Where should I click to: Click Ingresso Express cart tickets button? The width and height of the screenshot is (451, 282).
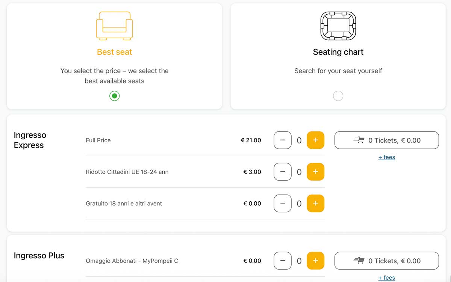click(x=386, y=140)
